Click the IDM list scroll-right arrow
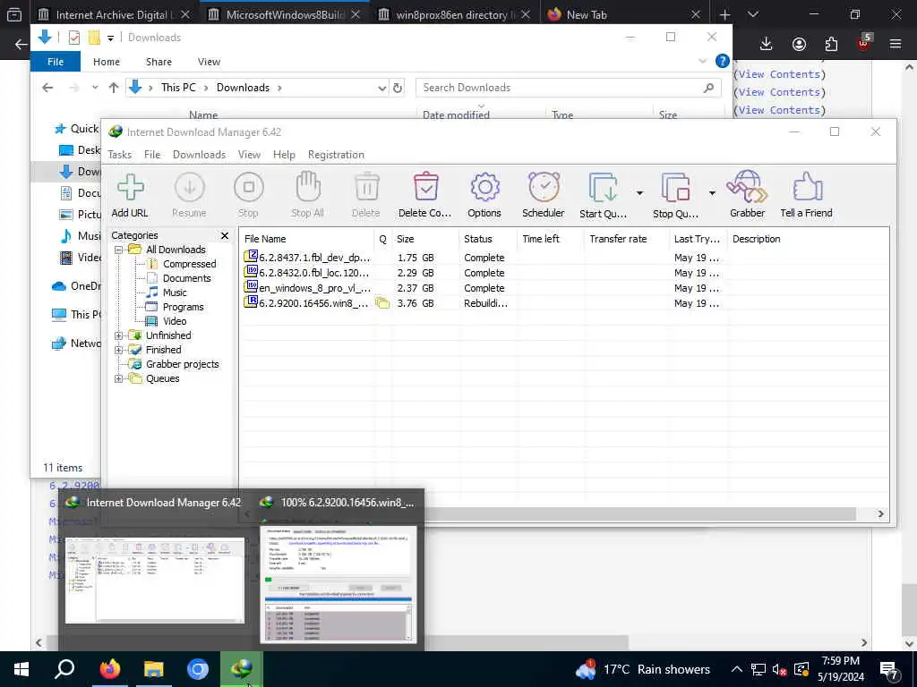 880,514
